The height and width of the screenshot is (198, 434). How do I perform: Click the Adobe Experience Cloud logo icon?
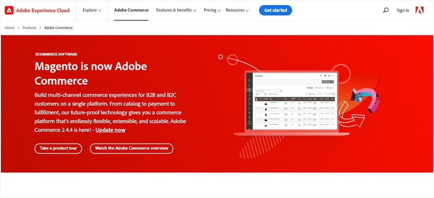pyautogui.click(x=8, y=10)
